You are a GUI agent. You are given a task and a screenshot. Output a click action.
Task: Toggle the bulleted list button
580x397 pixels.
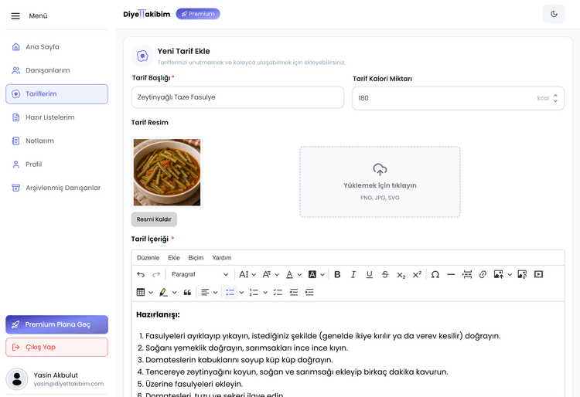tap(230, 292)
